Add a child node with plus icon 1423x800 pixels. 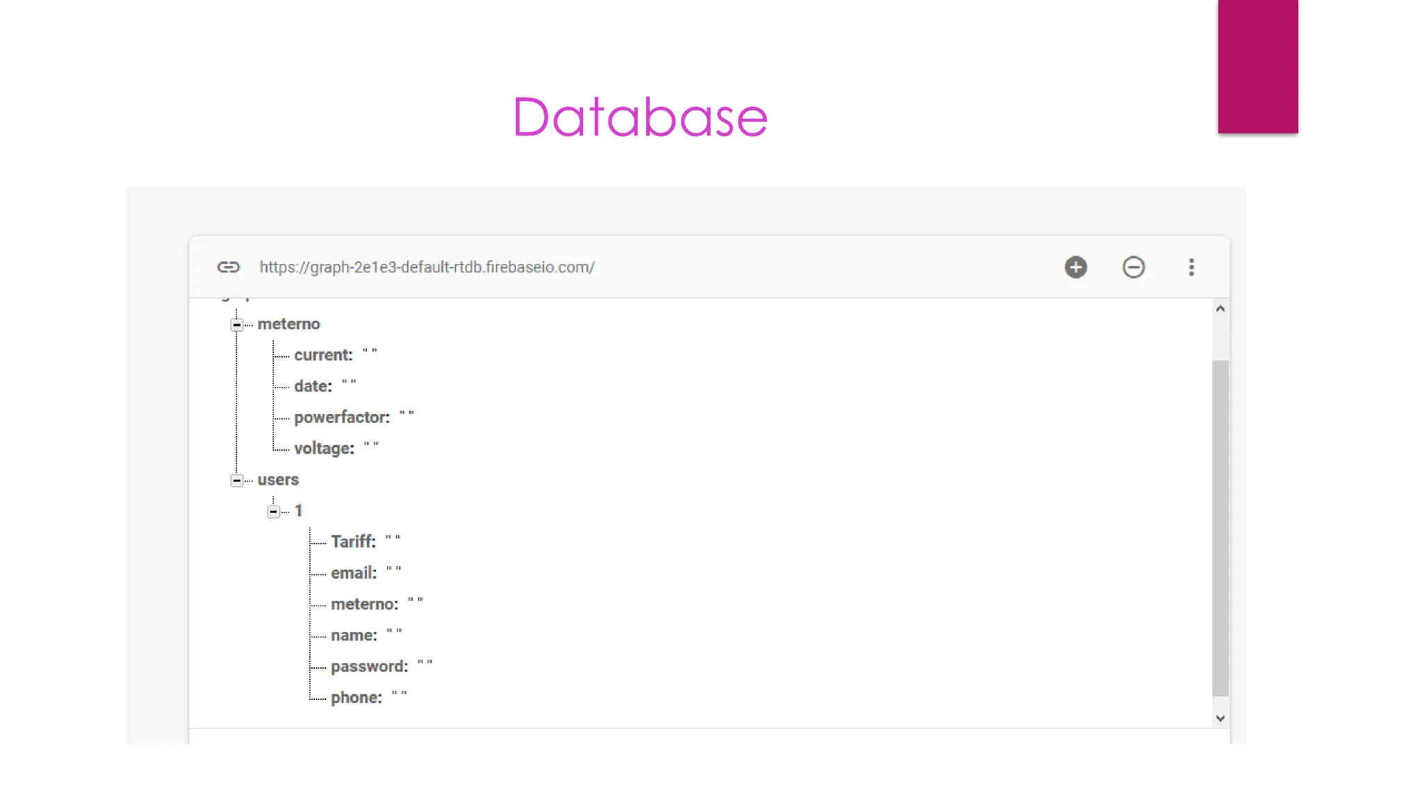[1076, 267]
